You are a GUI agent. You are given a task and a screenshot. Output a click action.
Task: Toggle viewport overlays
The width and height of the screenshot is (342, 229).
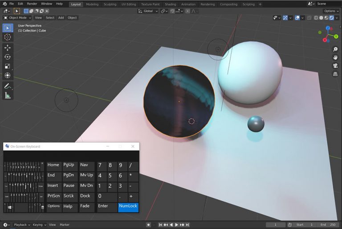[297, 18]
